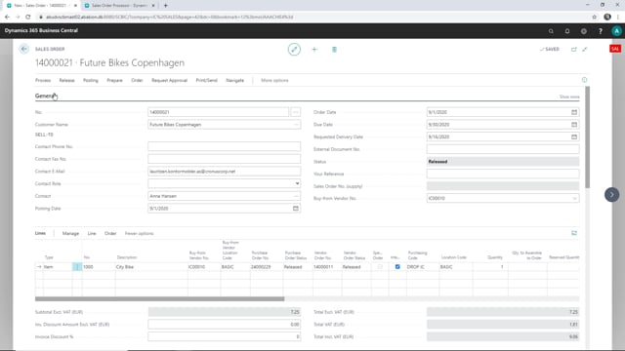
Task: Maximize the Lines part icon
Action: point(574,233)
